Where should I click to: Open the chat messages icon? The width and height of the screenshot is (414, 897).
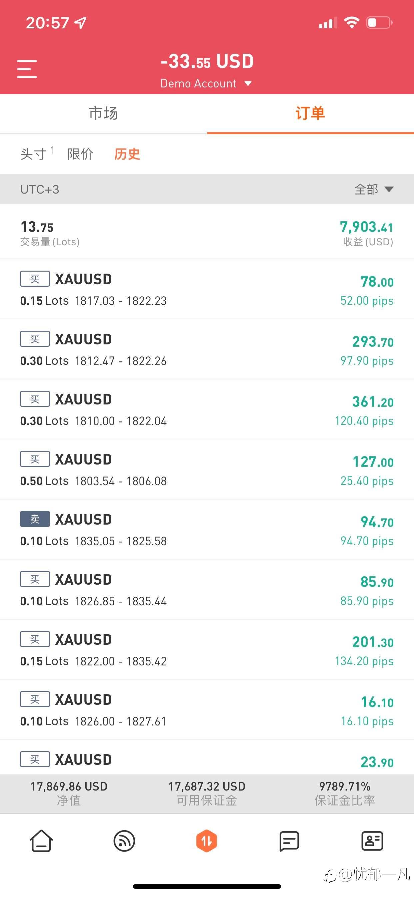tap(289, 841)
